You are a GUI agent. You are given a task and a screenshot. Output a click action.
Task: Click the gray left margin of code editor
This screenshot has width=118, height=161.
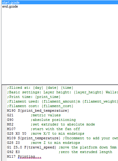(5, 123)
